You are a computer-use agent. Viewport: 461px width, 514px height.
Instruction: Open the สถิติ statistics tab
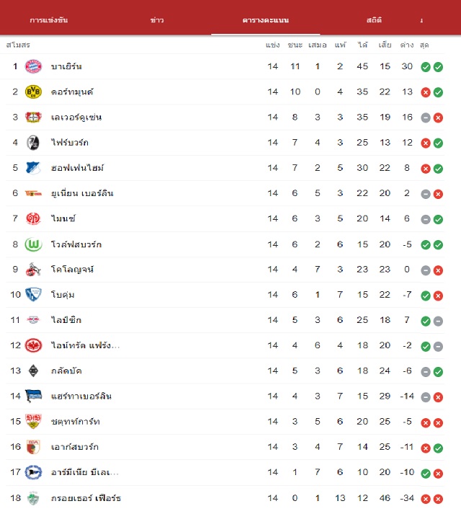point(374,20)
